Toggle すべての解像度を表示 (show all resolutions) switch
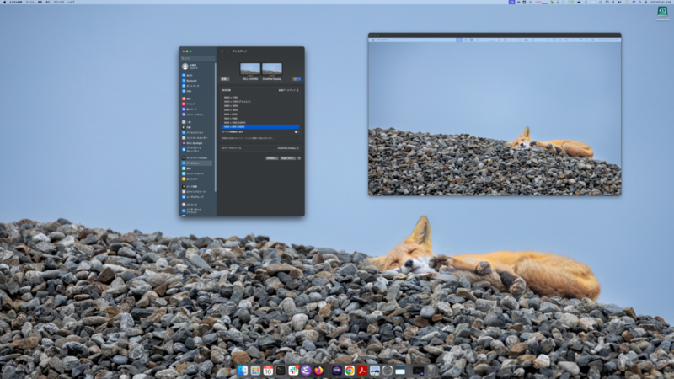Screen dimensions: 674x379 point(297,132)
